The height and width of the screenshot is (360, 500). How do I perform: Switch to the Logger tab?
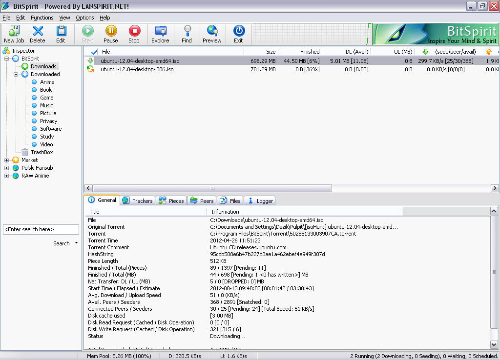pos(260,200)
